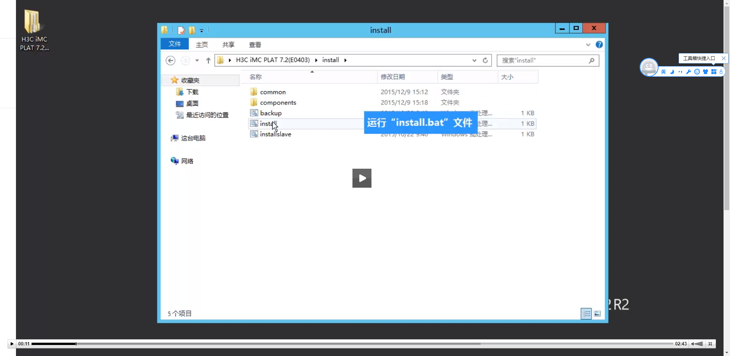Seek the video using the progress bar
730x356 pixels.
point(352,344)
